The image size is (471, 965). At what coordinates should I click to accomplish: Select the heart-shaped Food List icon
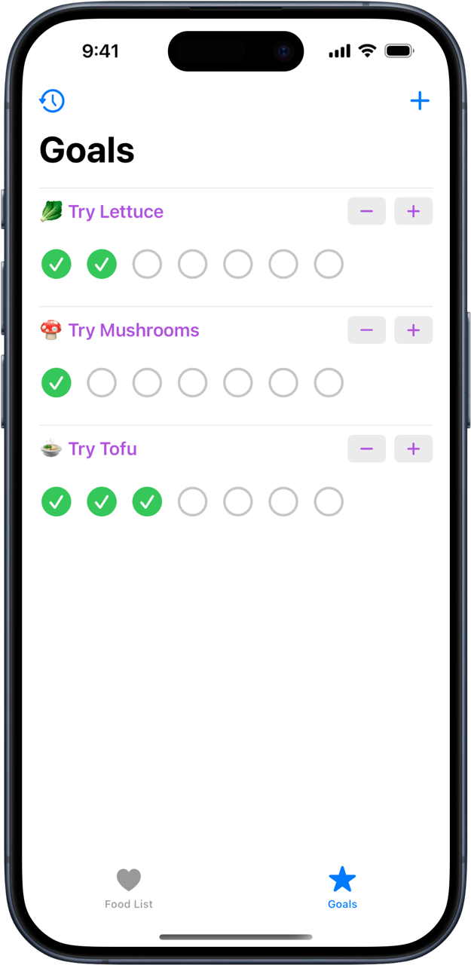point(128,879)
